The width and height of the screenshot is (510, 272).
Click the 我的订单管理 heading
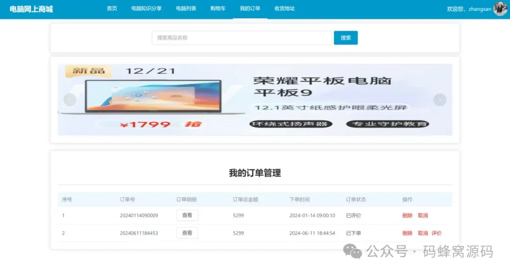pos(255,173)
